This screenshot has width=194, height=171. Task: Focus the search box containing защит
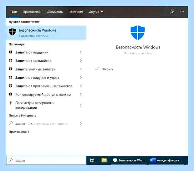pyautogui.click(x=46, y=160)
